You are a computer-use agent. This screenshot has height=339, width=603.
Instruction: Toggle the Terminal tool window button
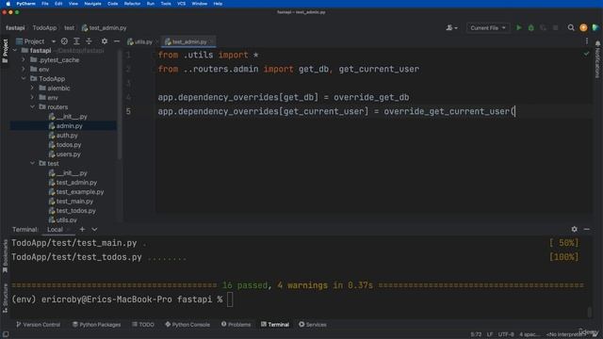click(275, 324)
